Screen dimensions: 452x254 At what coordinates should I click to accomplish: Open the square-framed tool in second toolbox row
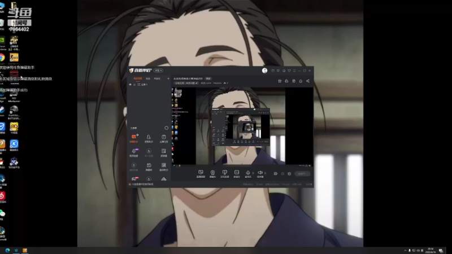[x=164, y=152]
